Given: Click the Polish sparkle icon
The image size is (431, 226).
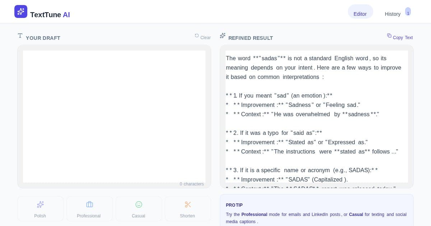Looking at the screenshot, I should [x=40, y=204].
